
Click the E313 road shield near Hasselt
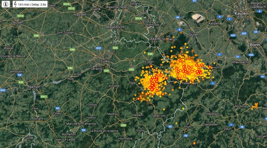(71, 8)
